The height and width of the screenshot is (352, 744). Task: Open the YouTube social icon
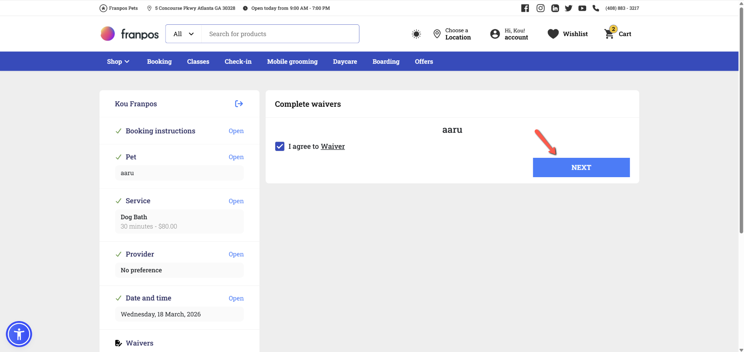582,8
